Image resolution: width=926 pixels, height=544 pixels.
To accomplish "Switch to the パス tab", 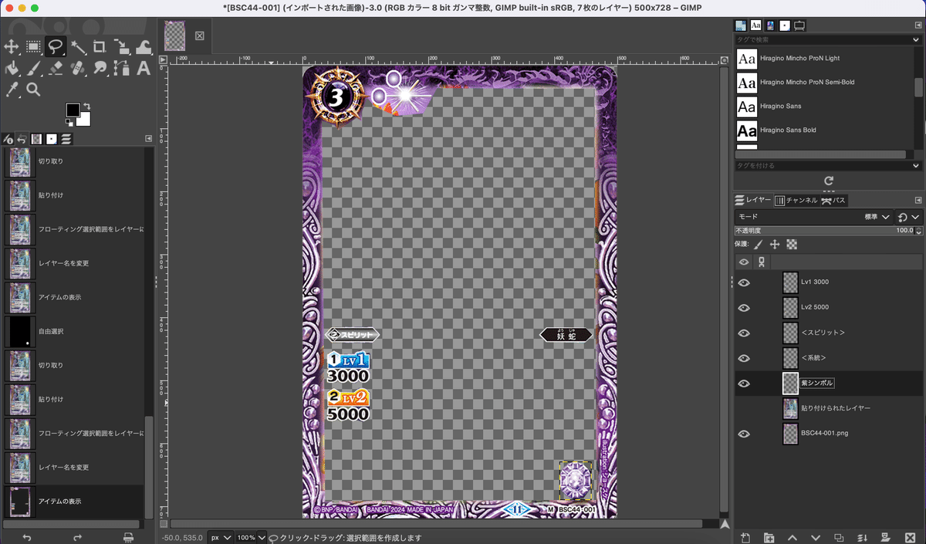I will [x=833, y=200].
